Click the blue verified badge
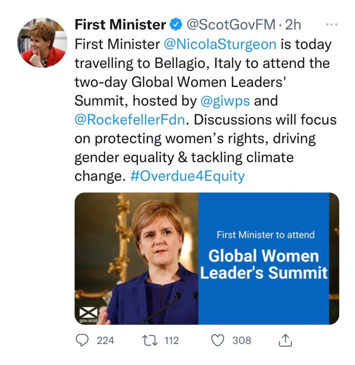This screenshot has height=365, width=355. pos(176,25)
